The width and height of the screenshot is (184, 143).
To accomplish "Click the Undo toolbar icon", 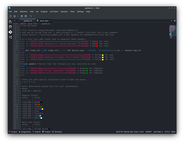I will coord(31,16).
